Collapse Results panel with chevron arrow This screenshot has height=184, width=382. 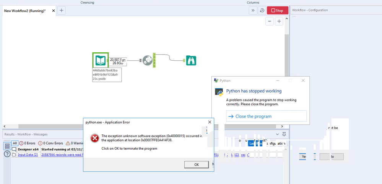[x=277, y=134]
